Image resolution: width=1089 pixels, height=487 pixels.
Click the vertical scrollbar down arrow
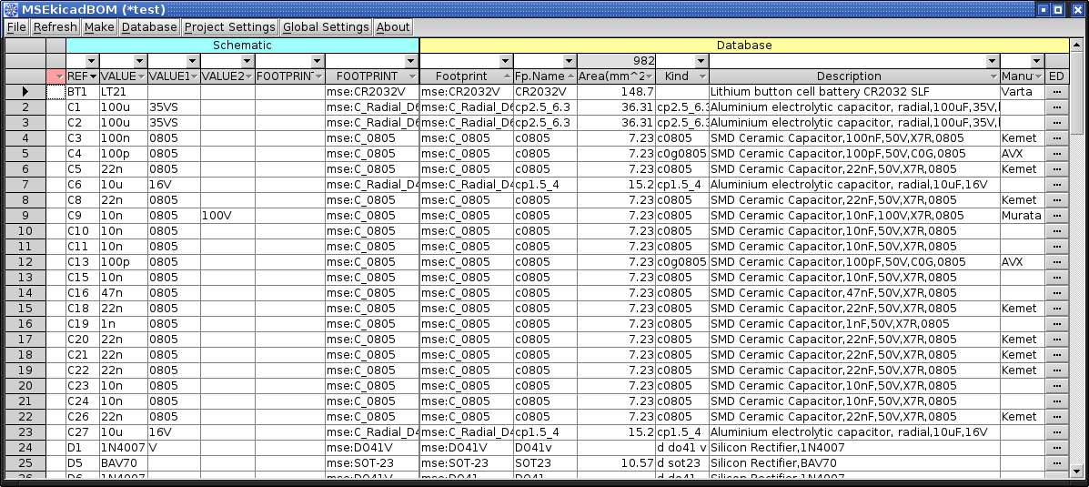click(1077, 471)
